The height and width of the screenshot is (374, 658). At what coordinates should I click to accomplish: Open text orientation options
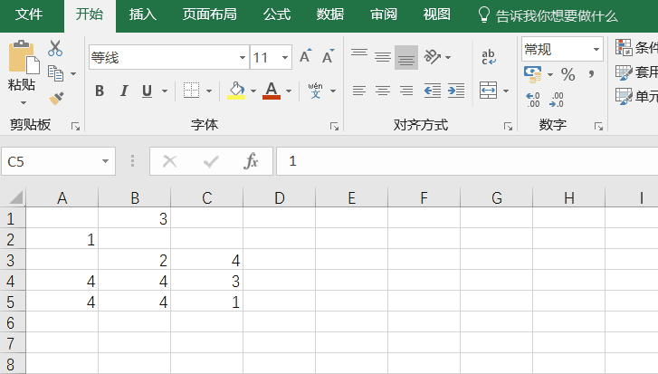pyautogui.click(x=433, y=57)
